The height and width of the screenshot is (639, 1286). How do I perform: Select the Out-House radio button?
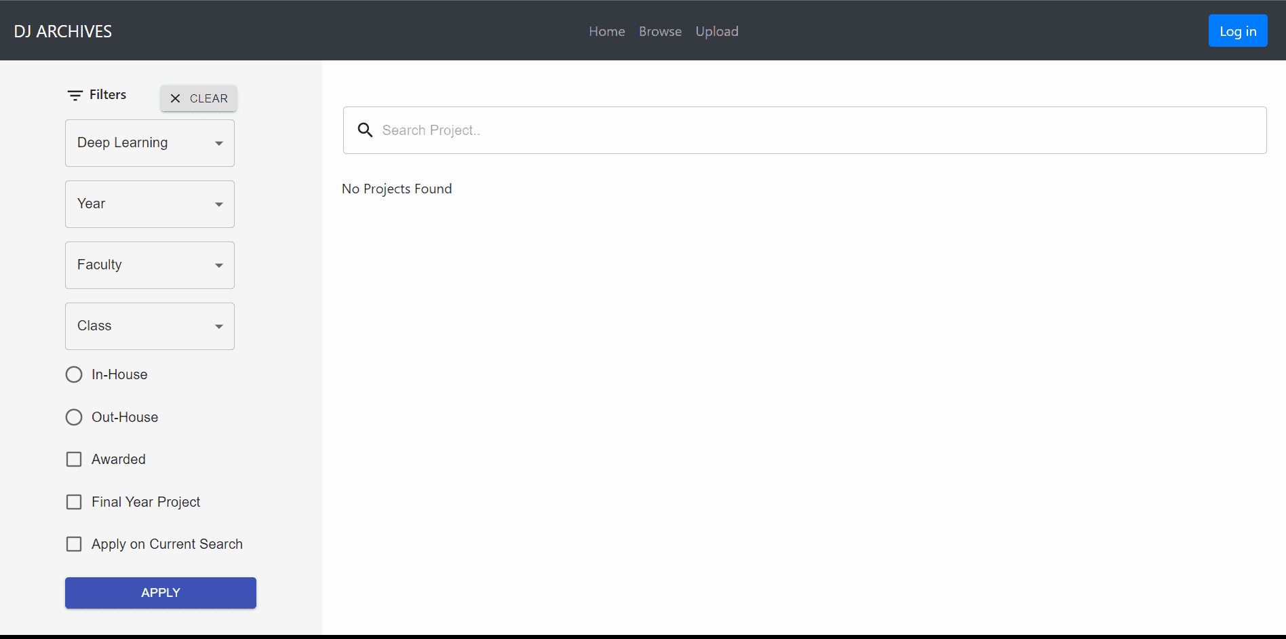click(x=74, y=417)
